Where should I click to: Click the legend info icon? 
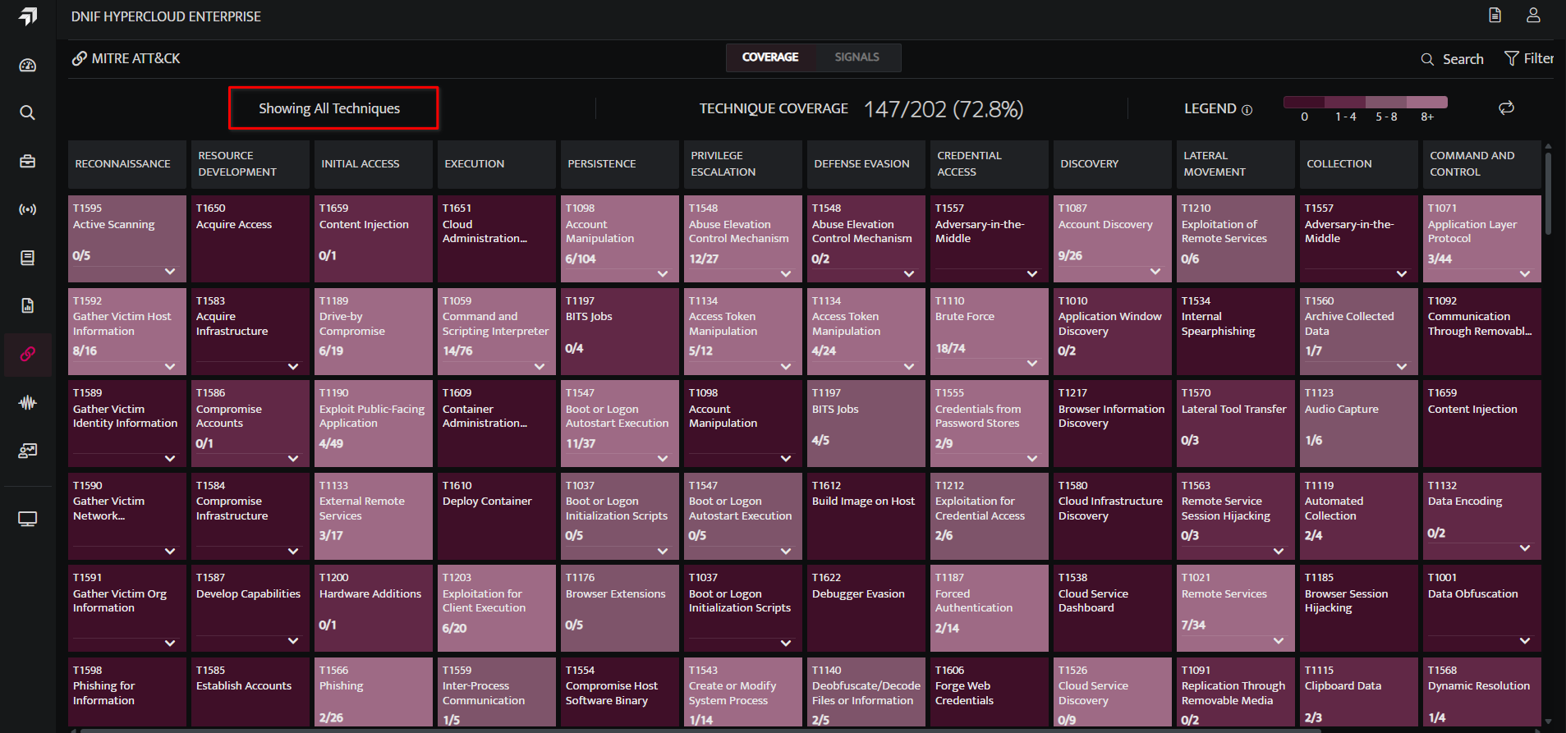tap(1247, 110)
